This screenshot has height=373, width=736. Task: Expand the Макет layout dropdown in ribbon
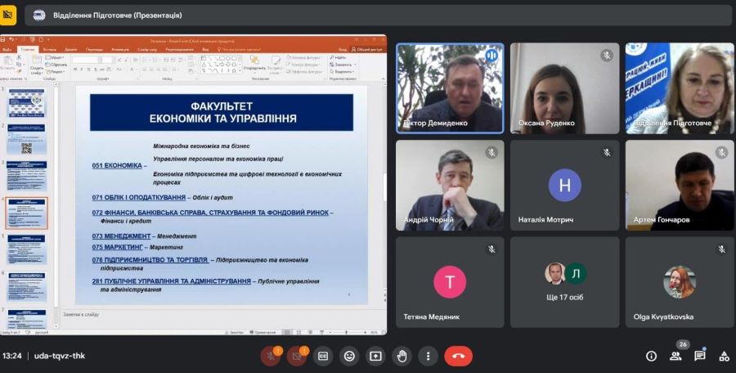tap(56, 58)
